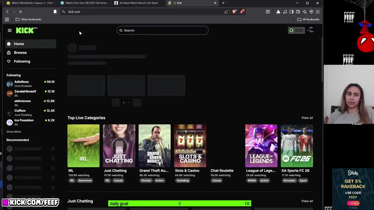Click the Simulator tag under EA Sports FC
The width and height of the screenshot is (374, 210).
pyautogui.click(x=289, y=181)
